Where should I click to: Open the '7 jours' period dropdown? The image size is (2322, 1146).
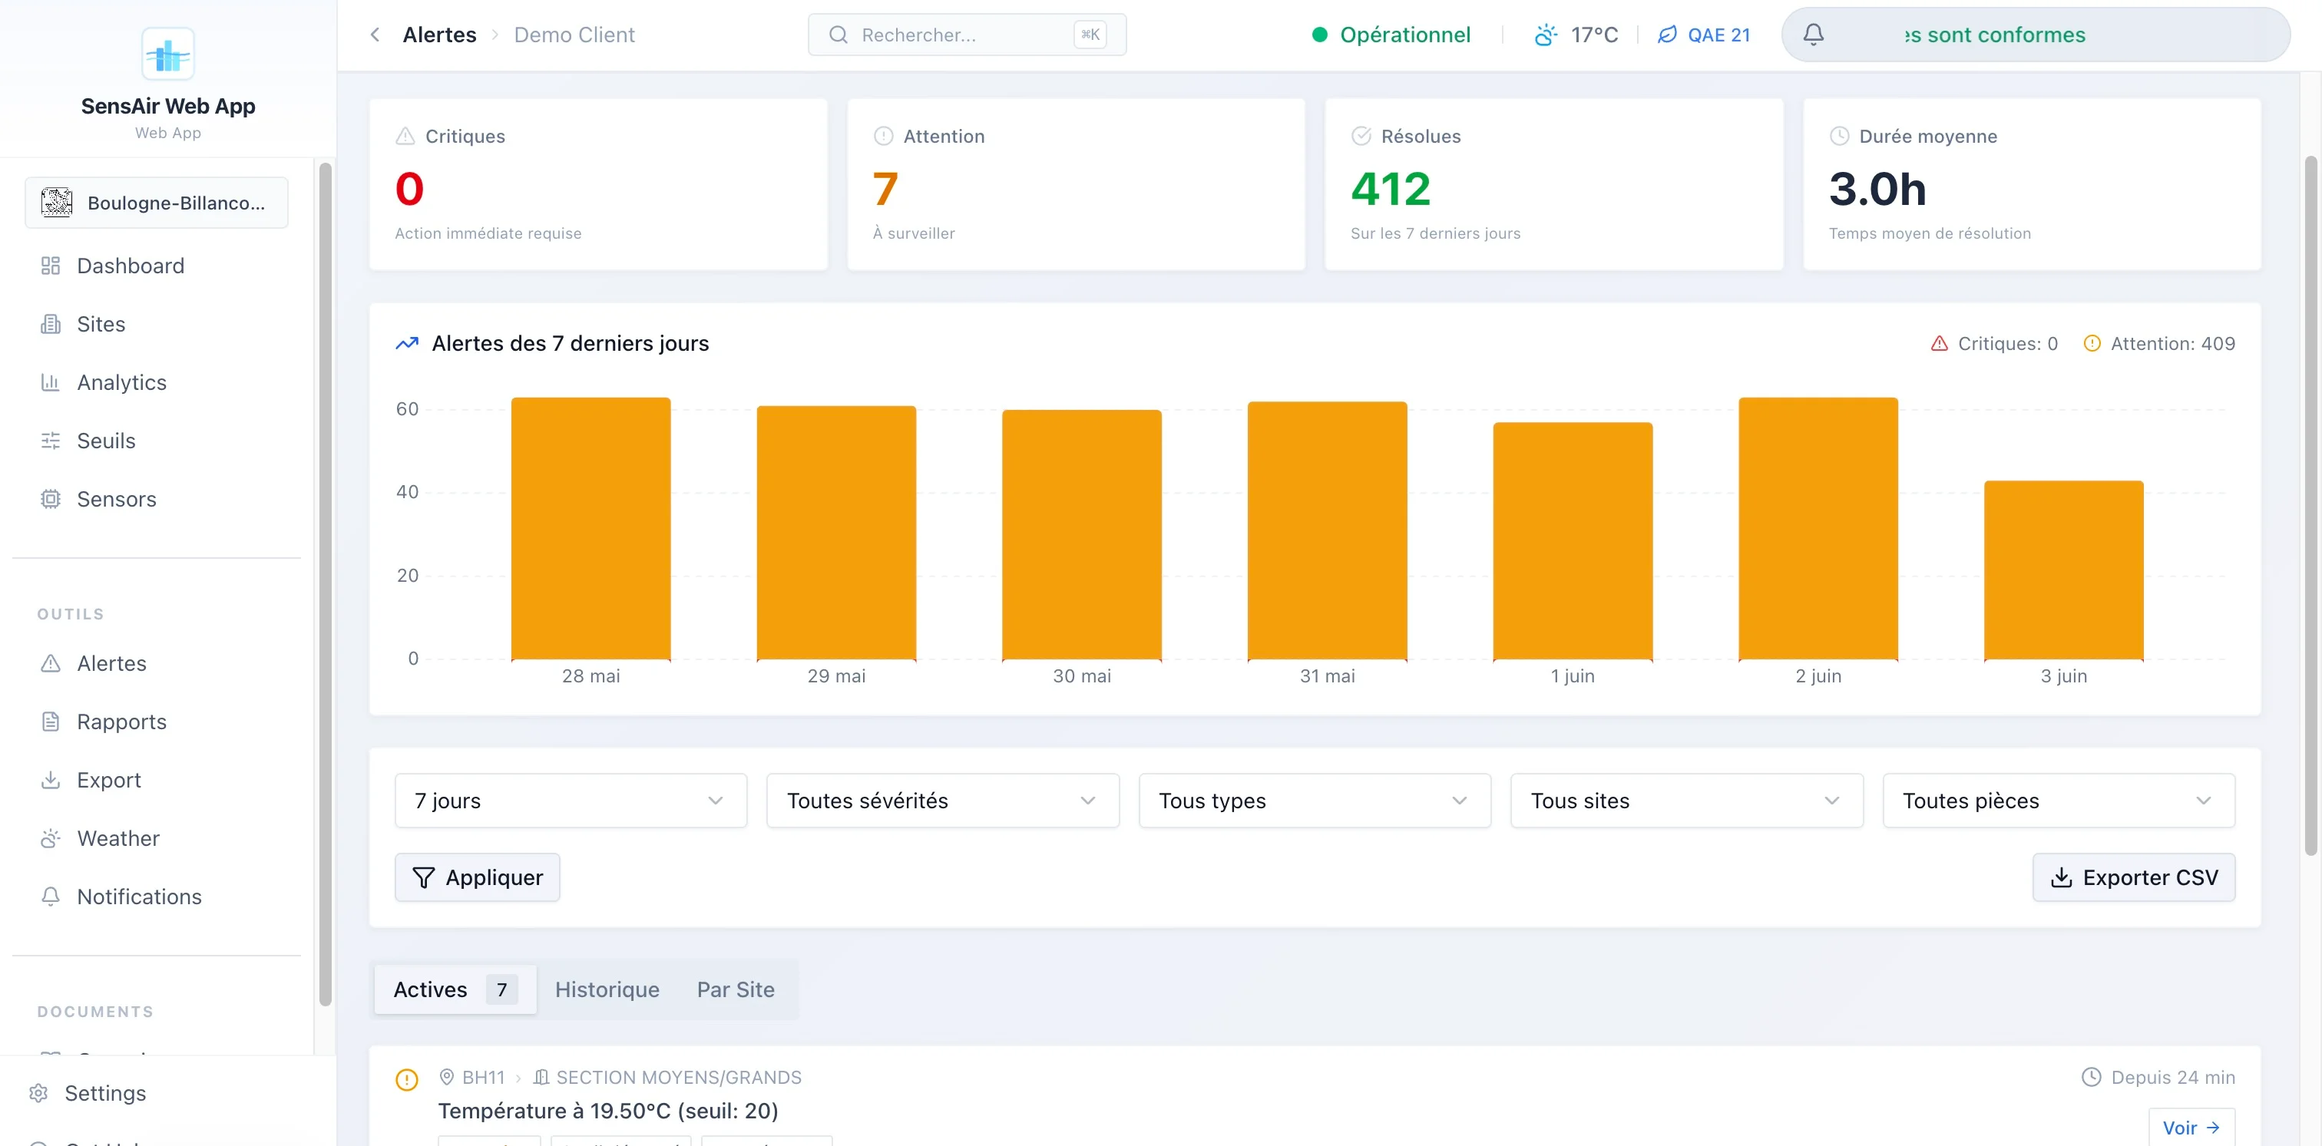(571, 800)
